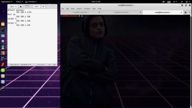Click the 'target 1:' label line
This screenshot has width=192, height=108.
coord(12,19)
